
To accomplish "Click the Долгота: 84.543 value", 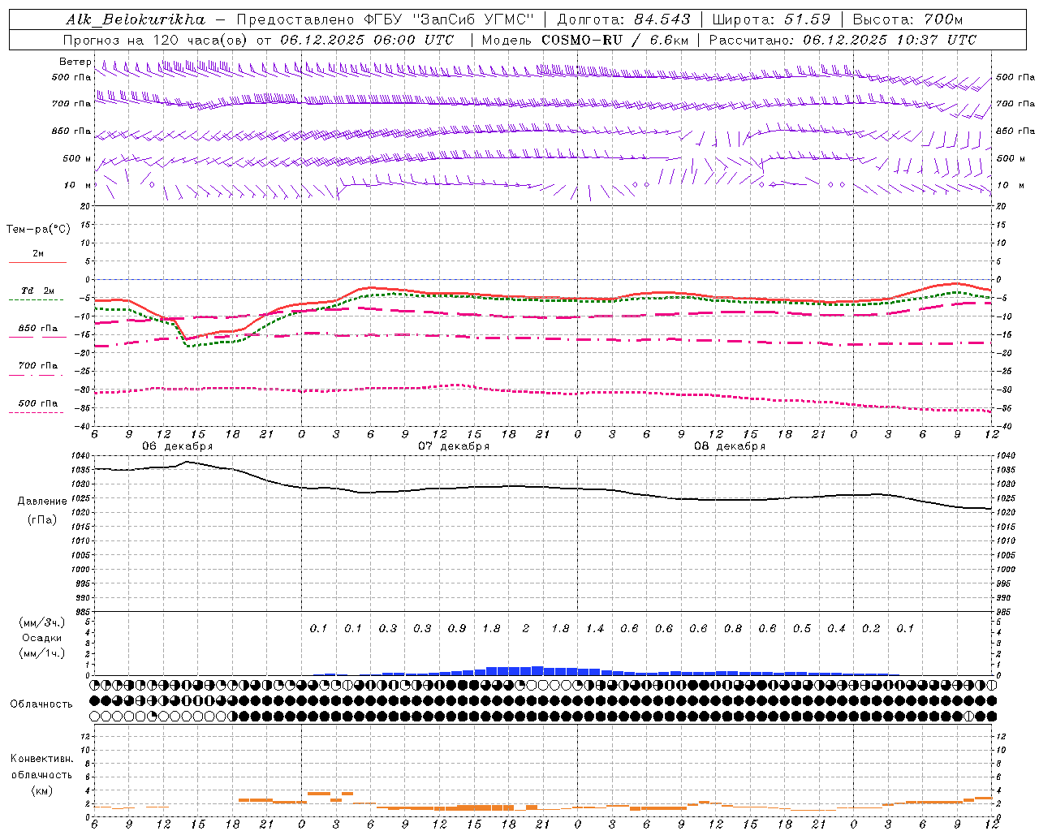I will coord(624,19).
